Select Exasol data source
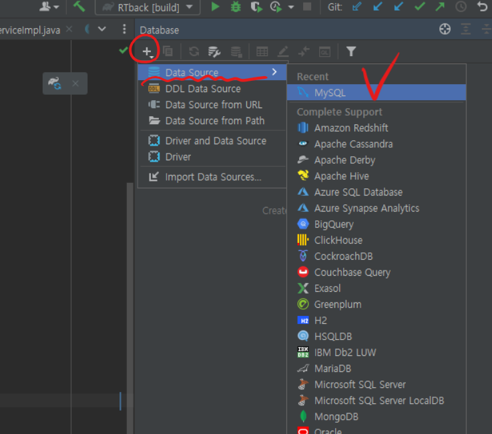Image resolution: width=492 pixels, height=434 pixels. [x=377, y=288]
